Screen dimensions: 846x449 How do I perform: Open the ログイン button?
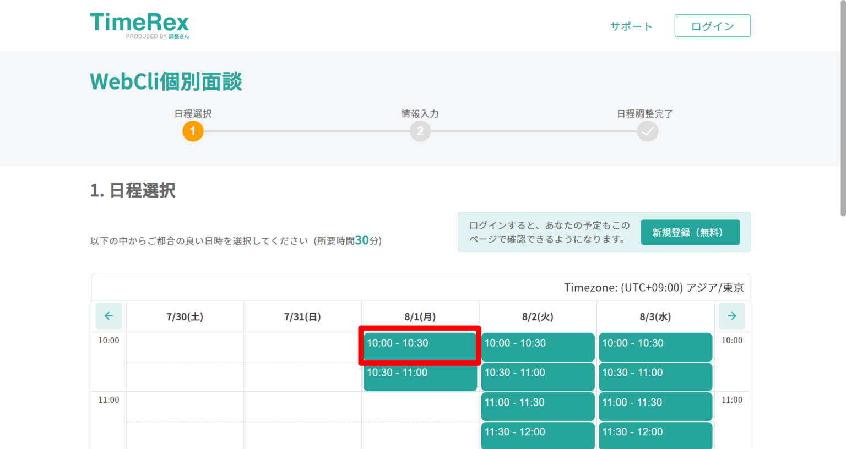[712, 25]
